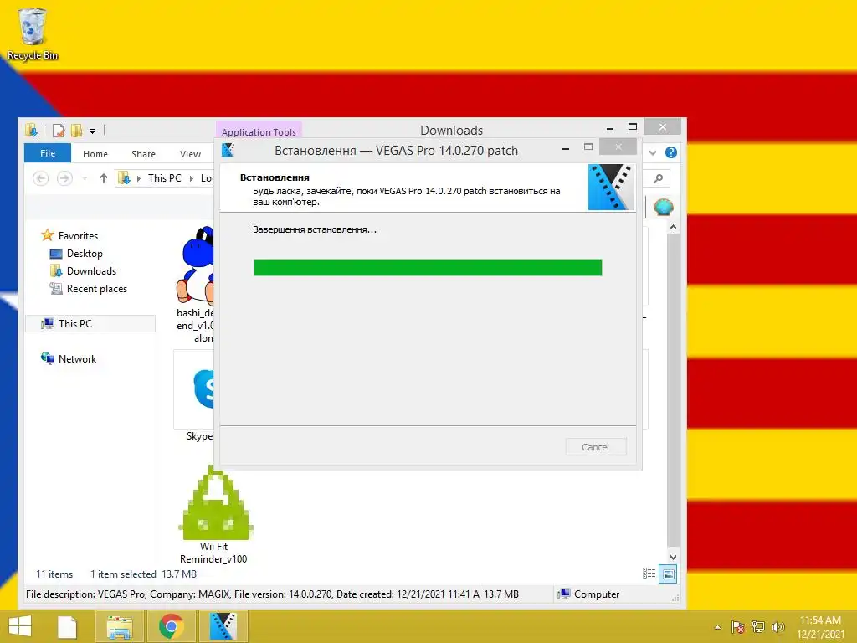Open recent locations dropdown arrow
Viewport: 857px width, 643px height.
click(x=85, y=178)
